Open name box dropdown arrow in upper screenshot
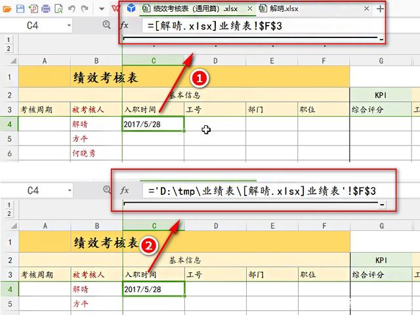This screenshot has width=420, height=315. pos(69,26)
